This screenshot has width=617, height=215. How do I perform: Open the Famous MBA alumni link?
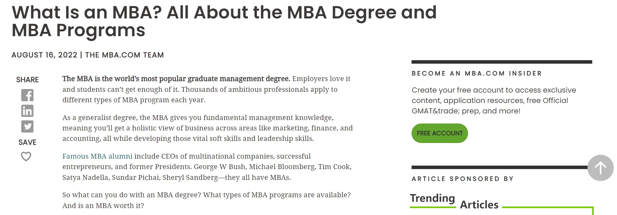[97, 156]
